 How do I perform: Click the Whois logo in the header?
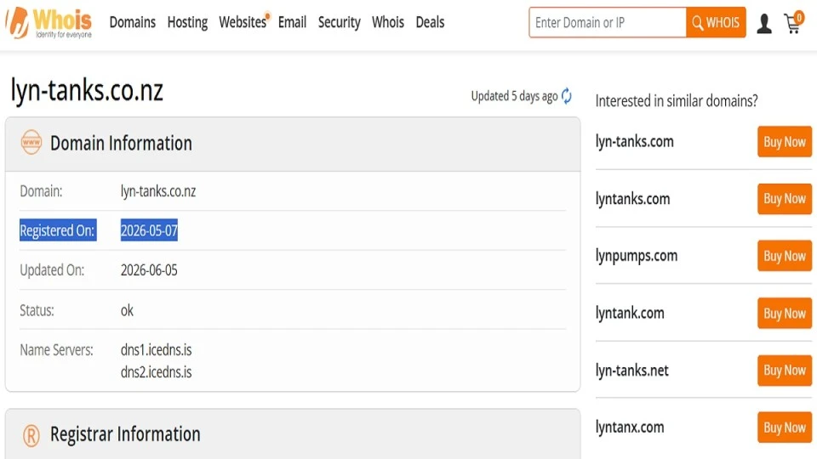(49, 23)
